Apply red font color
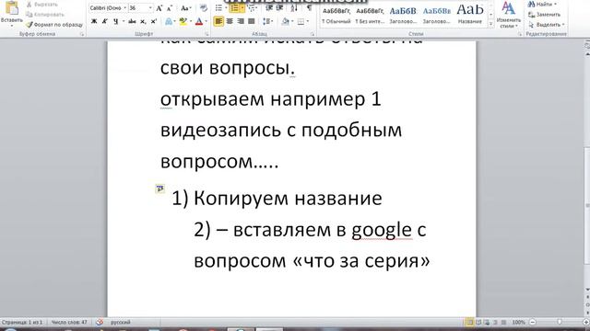This screenshot has width=590, height=331. click(199, 22)
